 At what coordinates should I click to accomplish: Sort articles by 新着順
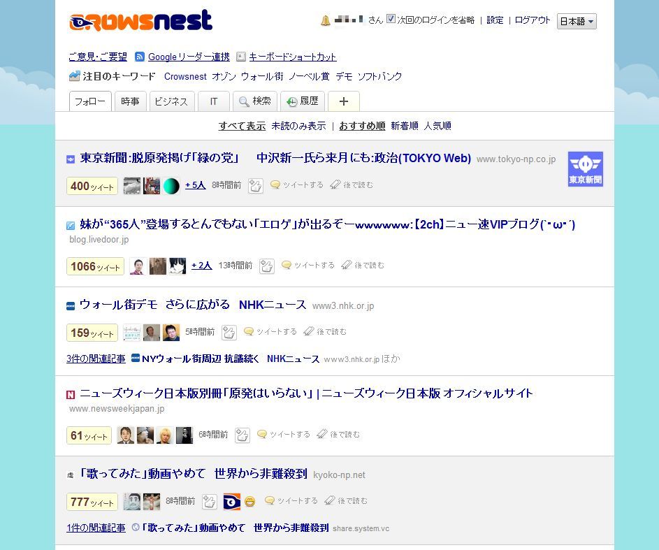click(405, 126)
